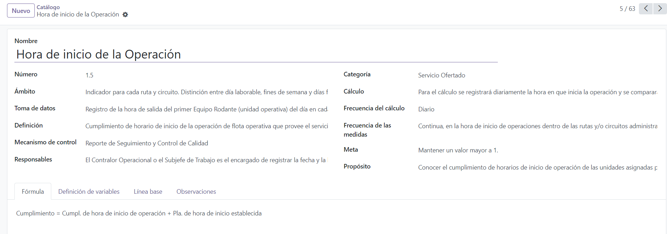This screenshot has height=234, width=667.
Task: Click the Responsables field text
Action: (207, 160)
